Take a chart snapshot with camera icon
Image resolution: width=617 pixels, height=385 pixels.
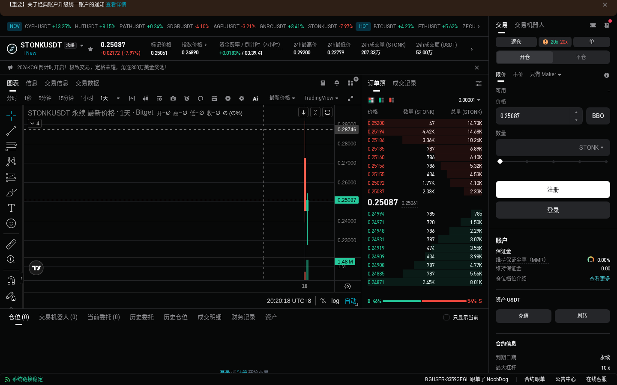pos(173,98)
